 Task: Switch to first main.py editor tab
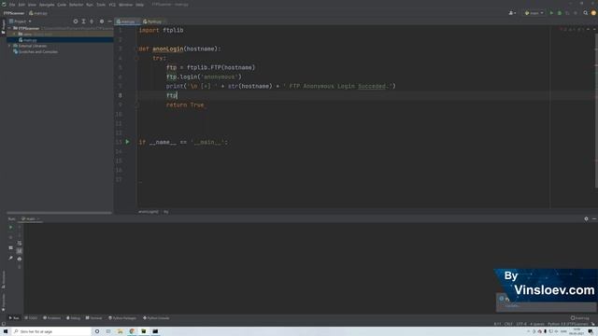tap(127, 21)
